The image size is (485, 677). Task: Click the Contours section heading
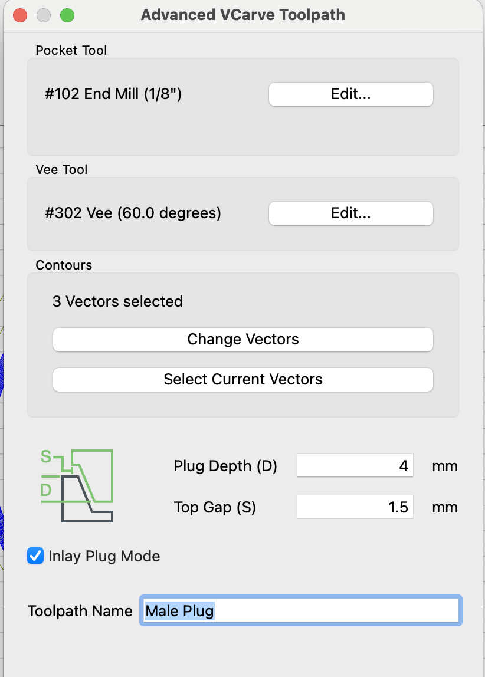(x=64, y=265)
